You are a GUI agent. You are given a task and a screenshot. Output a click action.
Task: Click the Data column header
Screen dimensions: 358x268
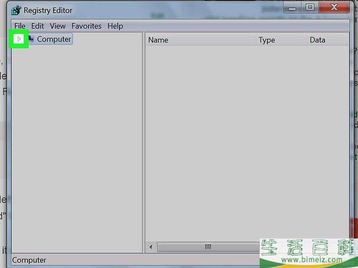pos(328,40)
